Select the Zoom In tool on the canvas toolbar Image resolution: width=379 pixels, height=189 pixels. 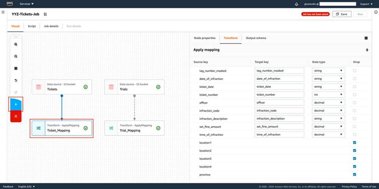[x=15, y=44]
